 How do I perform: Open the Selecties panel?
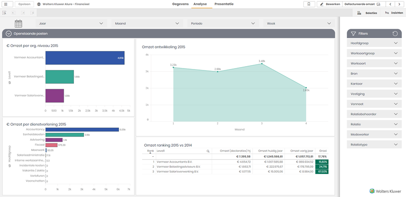tap(367, 12)
